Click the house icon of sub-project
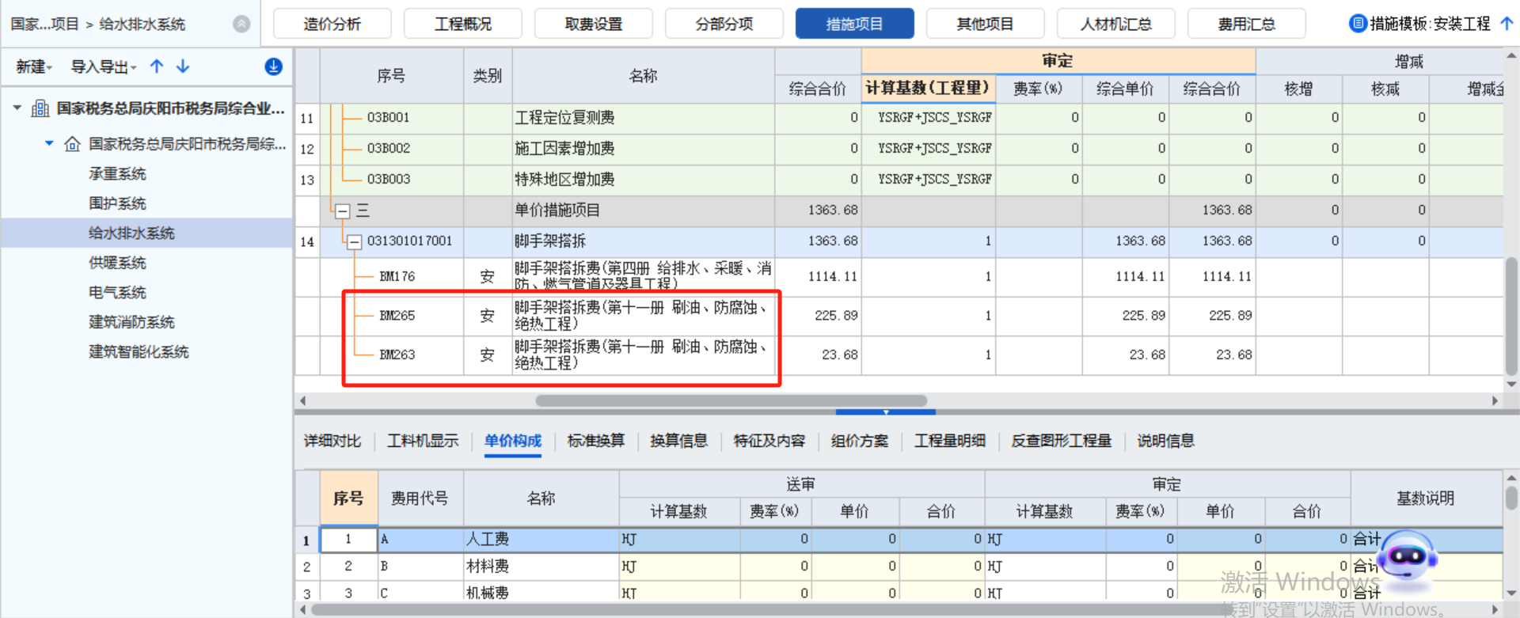The width and height of the screenshot is (1520, 618). click(x=72, y=144)
